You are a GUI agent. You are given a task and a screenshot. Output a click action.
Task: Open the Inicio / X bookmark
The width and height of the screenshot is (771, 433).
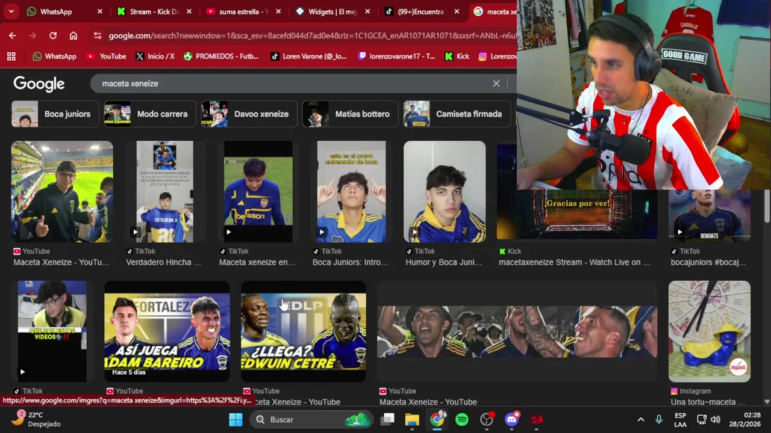coord(155,56)
